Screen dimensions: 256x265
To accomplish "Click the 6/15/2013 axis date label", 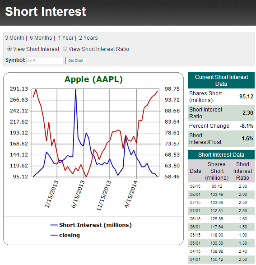I will pos(78,194).
